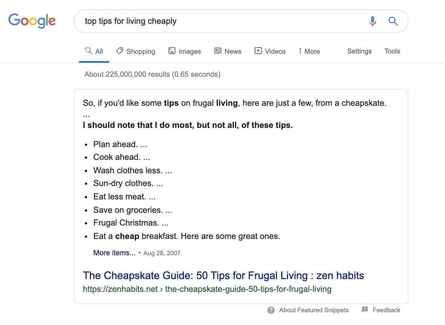The image size is (445, 325).
Task: Click Feedback text link
Action: click(x=386, y=310)
